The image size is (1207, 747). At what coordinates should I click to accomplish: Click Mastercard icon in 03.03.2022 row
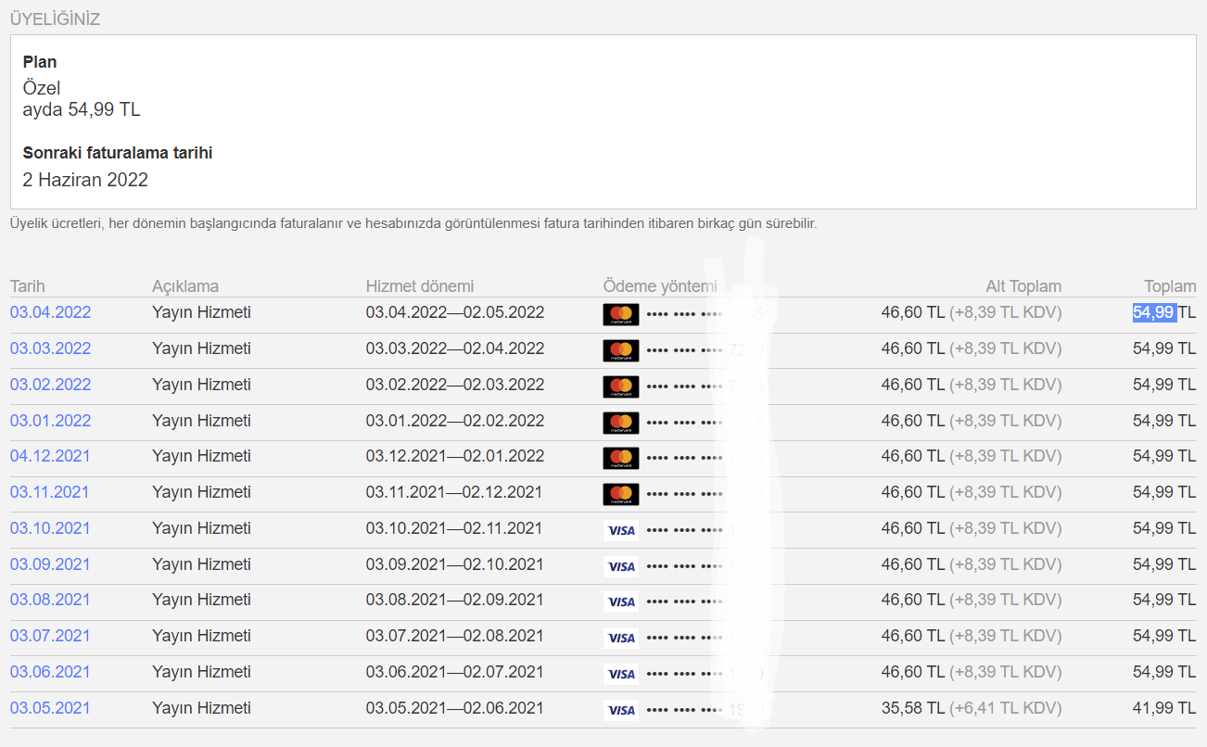(621, 350)
